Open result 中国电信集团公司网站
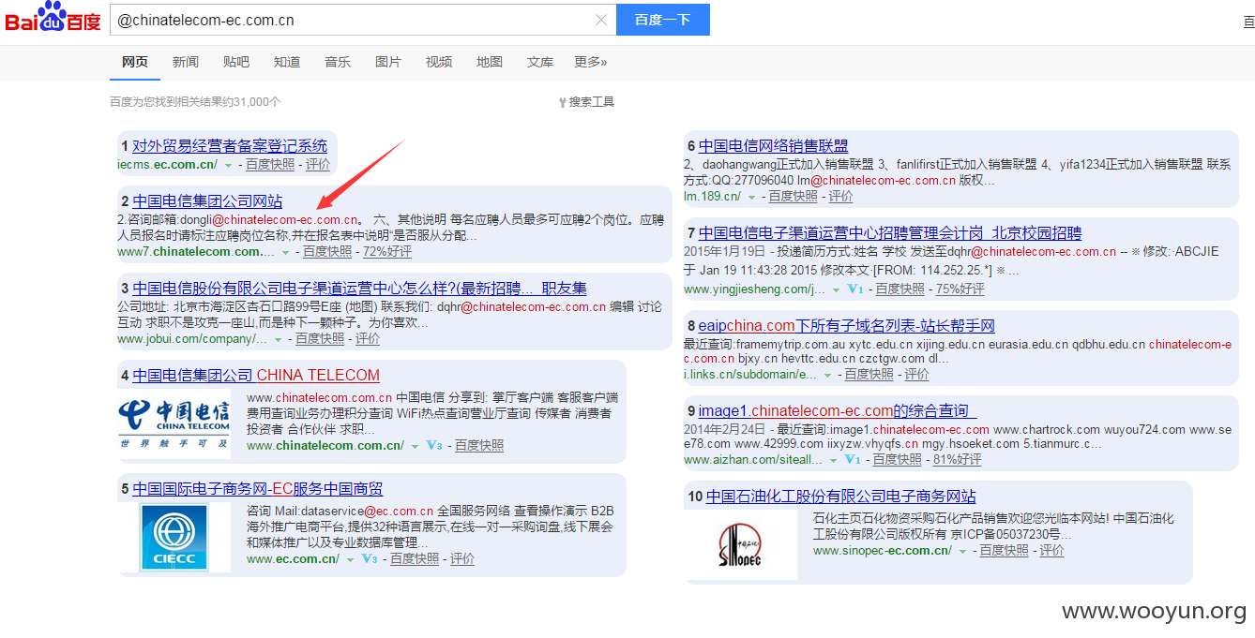The image size is (1255, 638). [207, 201]
